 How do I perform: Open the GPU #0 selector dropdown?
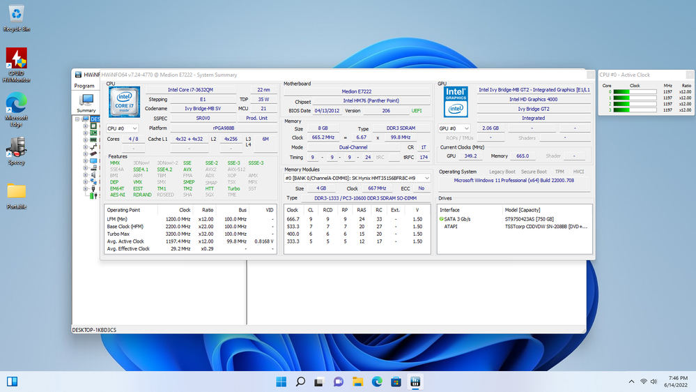455,128
